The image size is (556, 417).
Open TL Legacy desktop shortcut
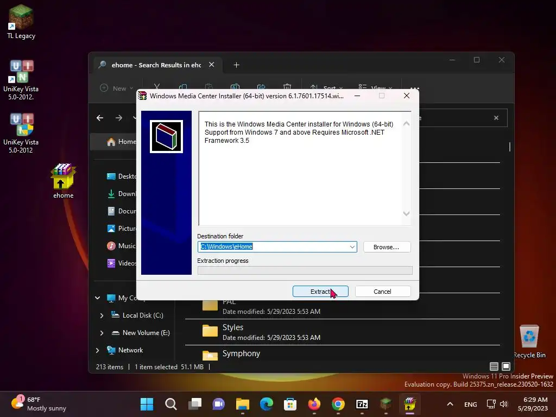tap(21, 22)
